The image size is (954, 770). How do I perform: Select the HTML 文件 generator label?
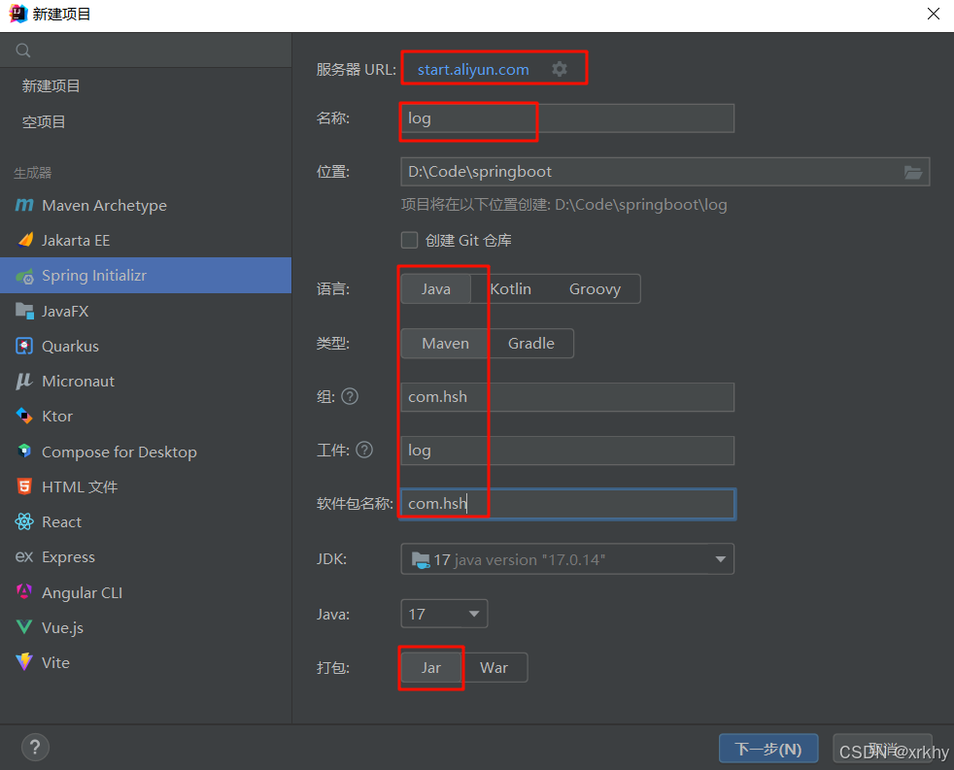coord(80,487)
